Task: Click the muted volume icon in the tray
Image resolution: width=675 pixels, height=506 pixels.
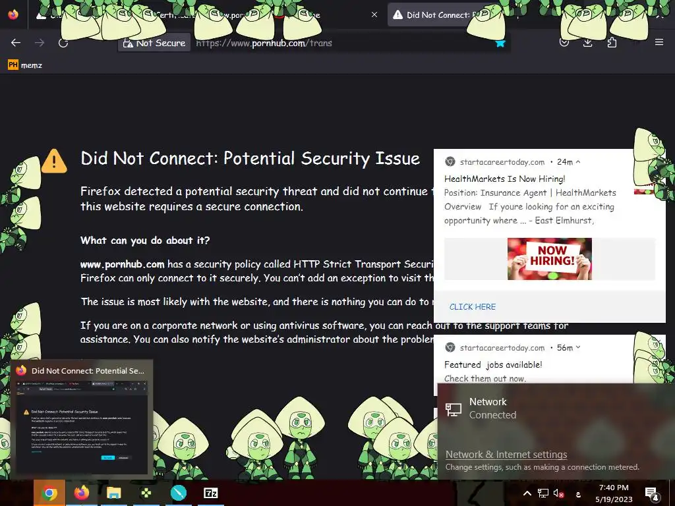Action: [x=559, y=493]
